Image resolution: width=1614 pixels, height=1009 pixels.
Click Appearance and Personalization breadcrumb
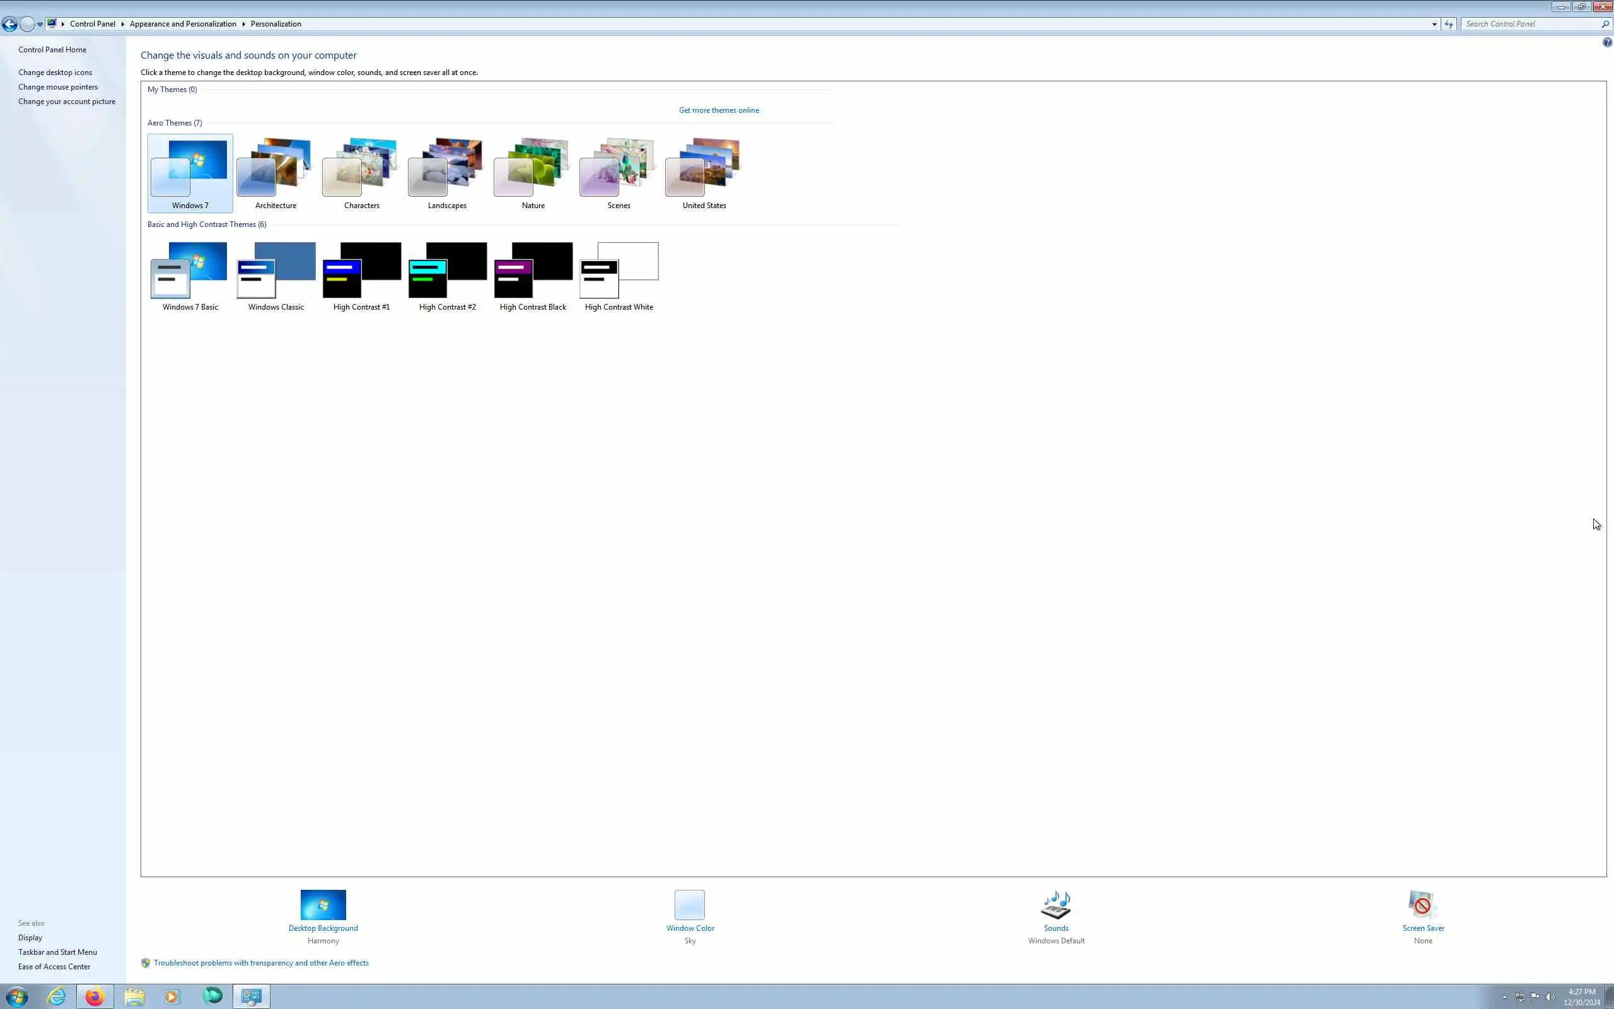183,24
